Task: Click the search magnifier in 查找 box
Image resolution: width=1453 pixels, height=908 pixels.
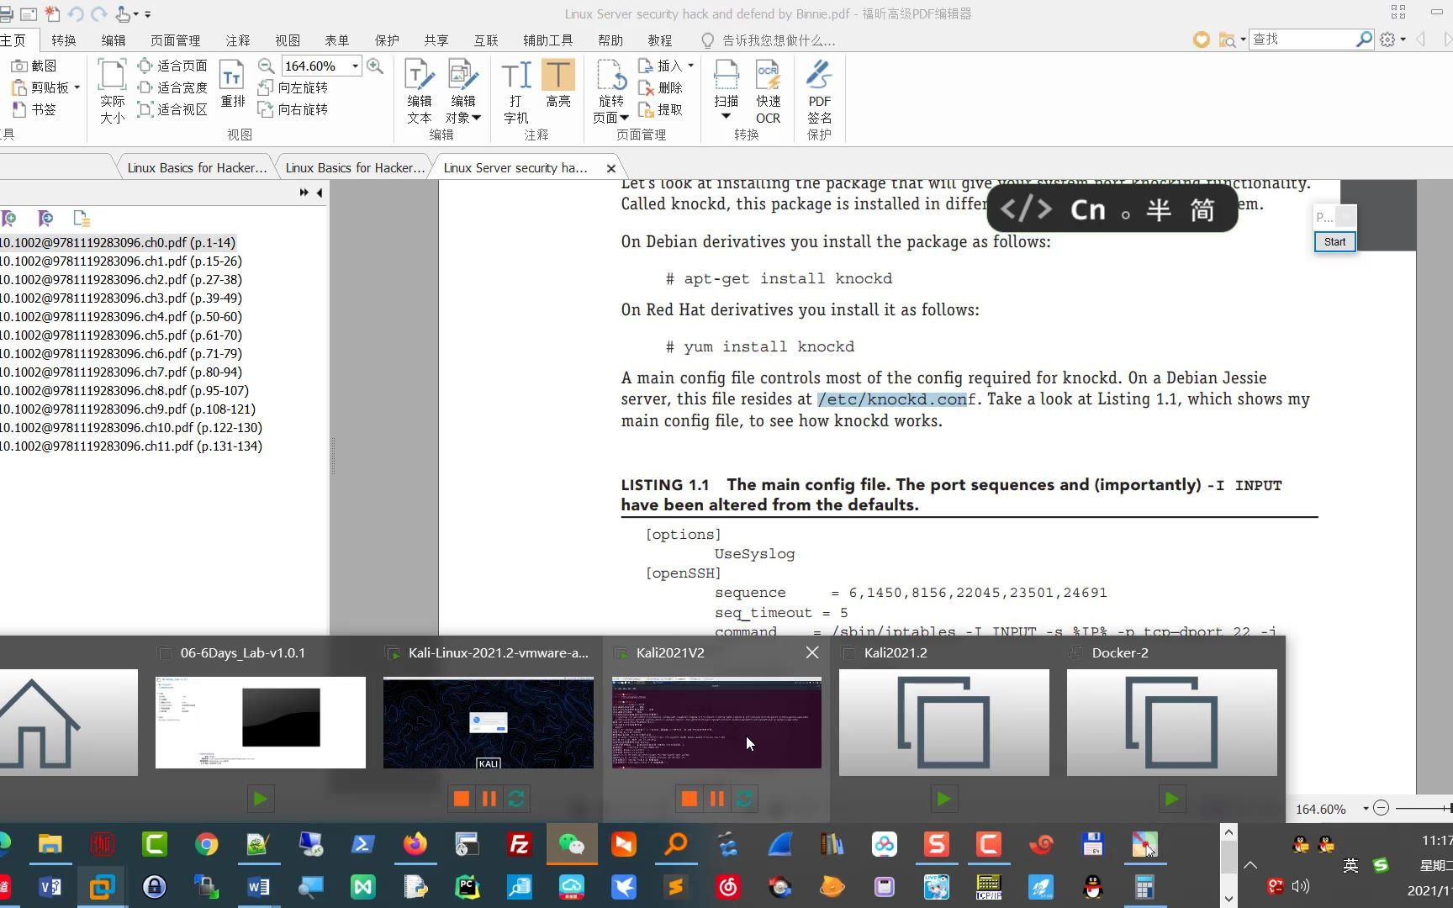Action: tap(1364, 39)
